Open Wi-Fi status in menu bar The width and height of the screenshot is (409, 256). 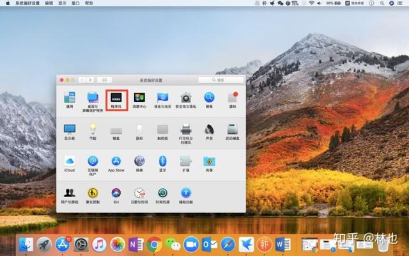(x=311, y=3)
